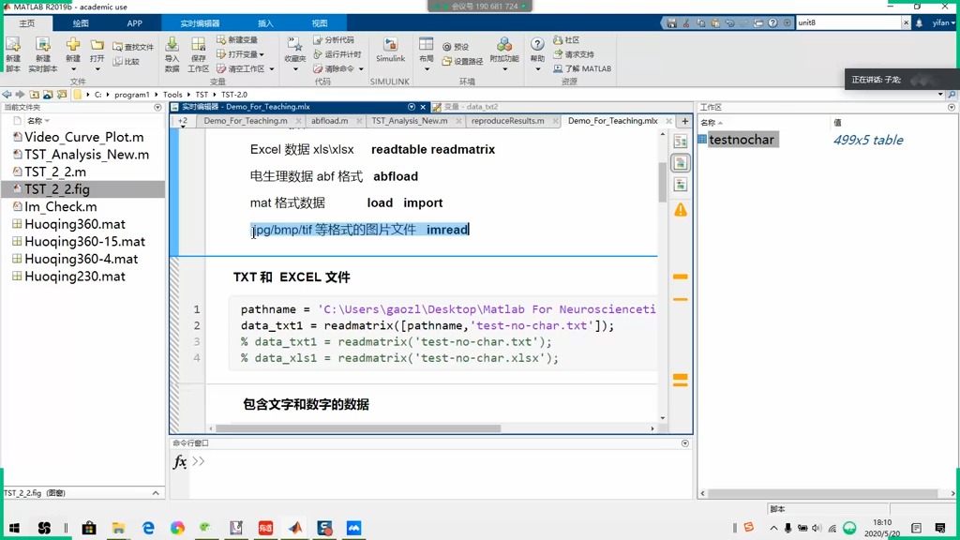Open 社区 community link
The width and height of the screenshot is (960, 540).
[x=566, y=39]
